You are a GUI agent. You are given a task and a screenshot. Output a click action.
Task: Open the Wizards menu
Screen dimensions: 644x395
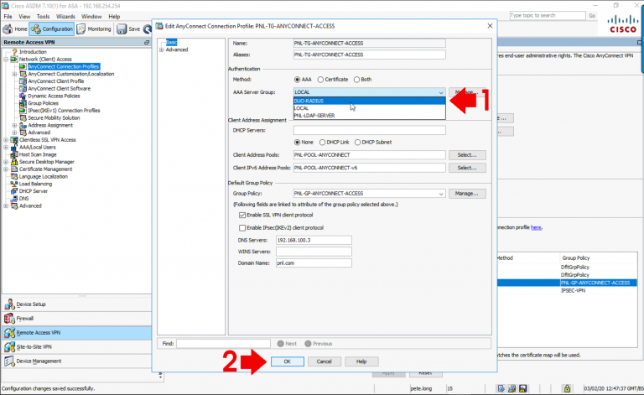pos(65,17)
